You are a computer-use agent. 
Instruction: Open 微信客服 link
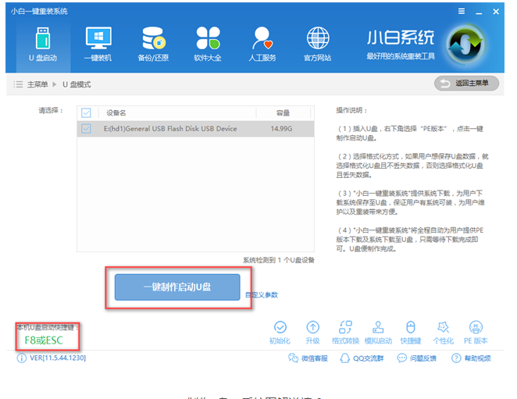(308, 358)
